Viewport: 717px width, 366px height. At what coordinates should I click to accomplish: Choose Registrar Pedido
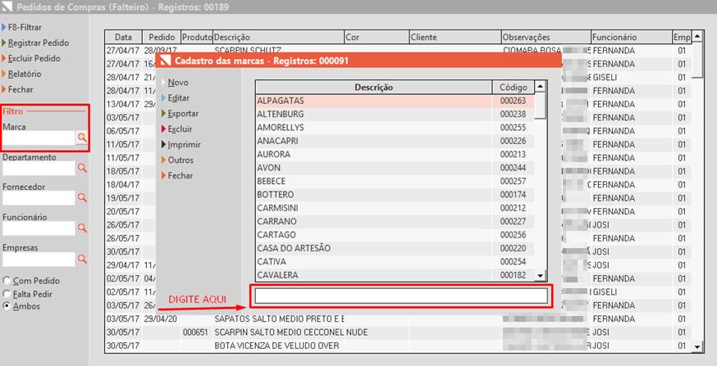coord(39,43)
